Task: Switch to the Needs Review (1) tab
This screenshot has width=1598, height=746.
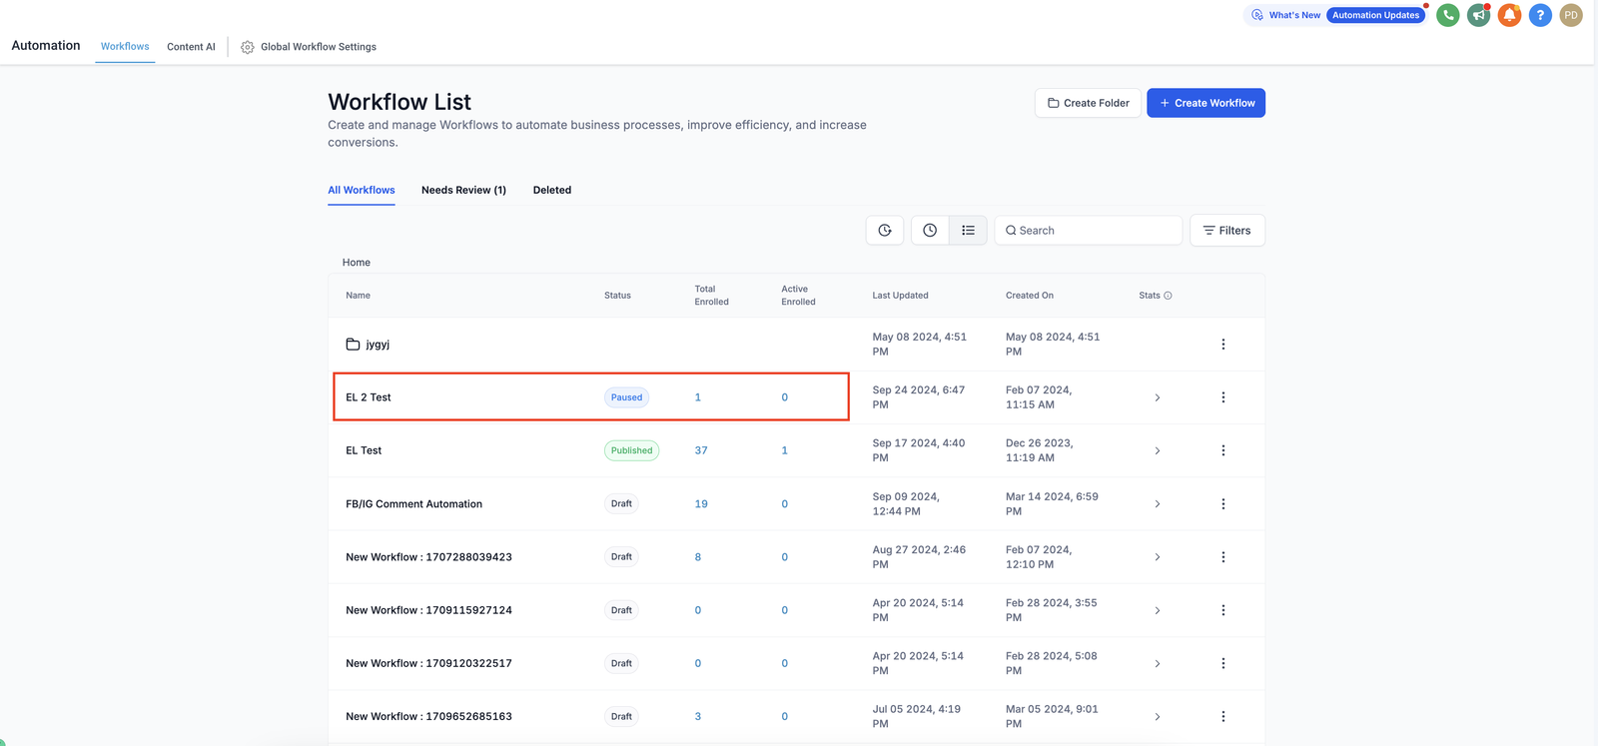Action: coord(463,190)
